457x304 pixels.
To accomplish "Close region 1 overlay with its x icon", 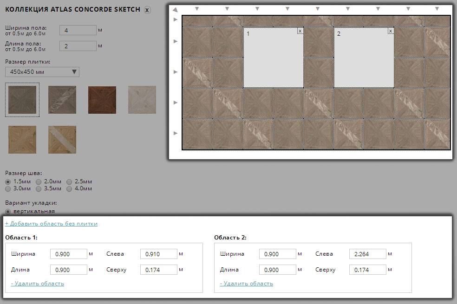I will 301,31.
